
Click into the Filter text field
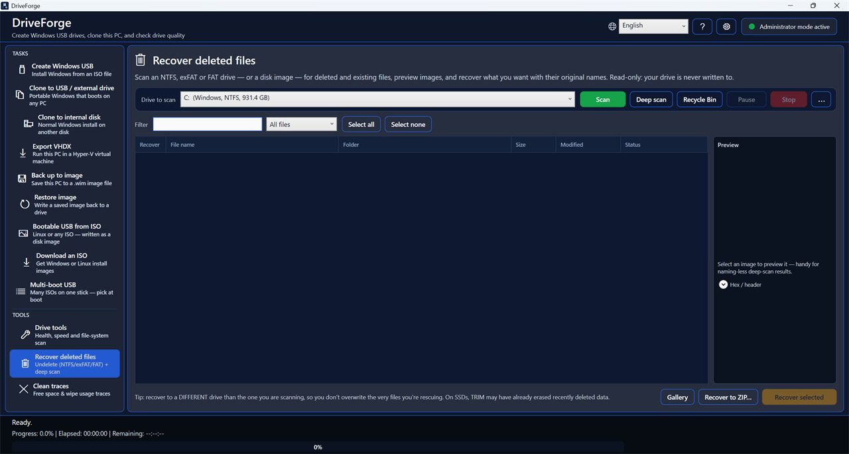click(x=208, y=124)
